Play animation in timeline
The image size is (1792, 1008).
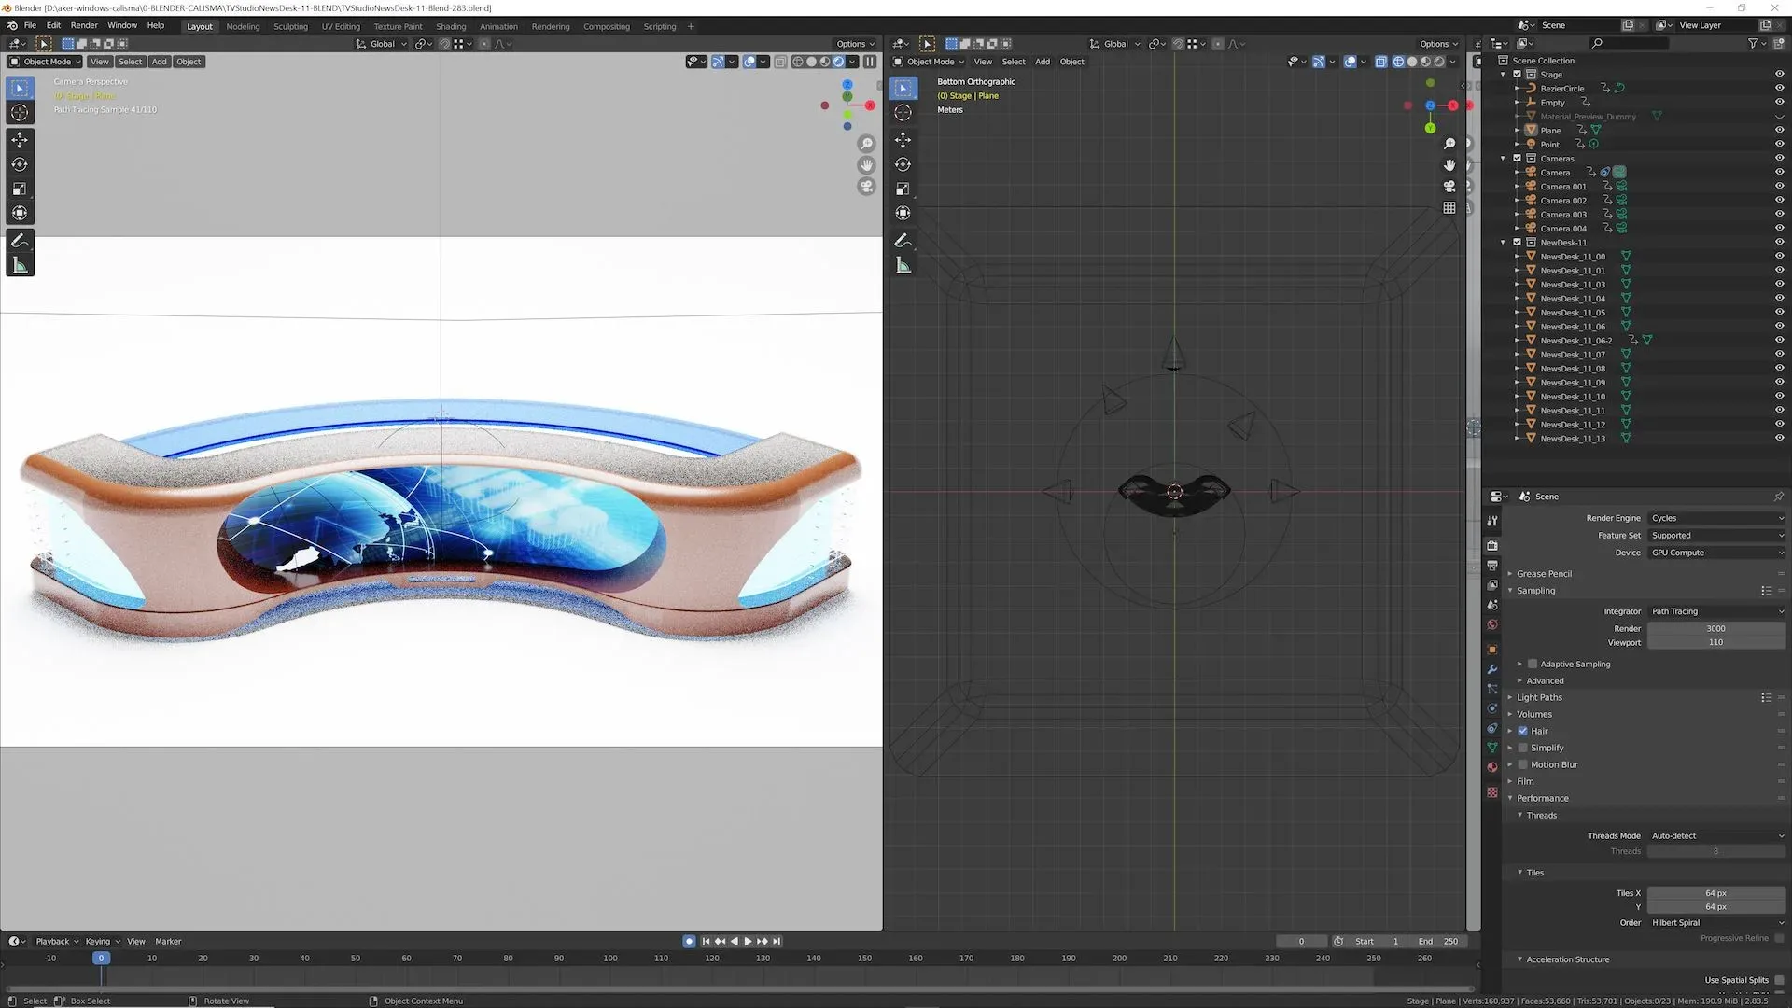click(748, 941)
